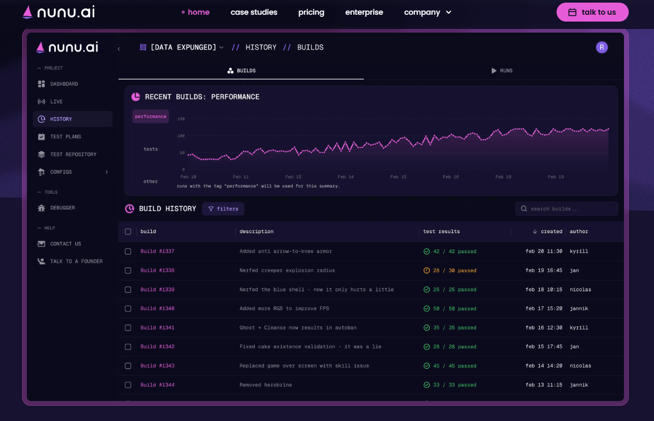654x421 pixels.
Task: Go to pricing in the top menu
Action: (311, 12)
